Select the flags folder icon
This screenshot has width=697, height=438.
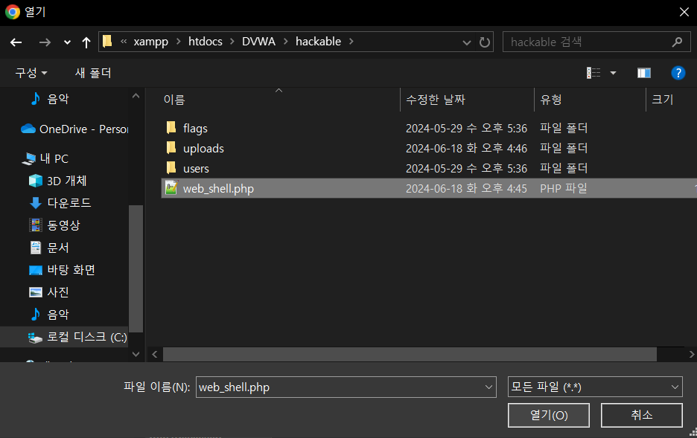171,128
